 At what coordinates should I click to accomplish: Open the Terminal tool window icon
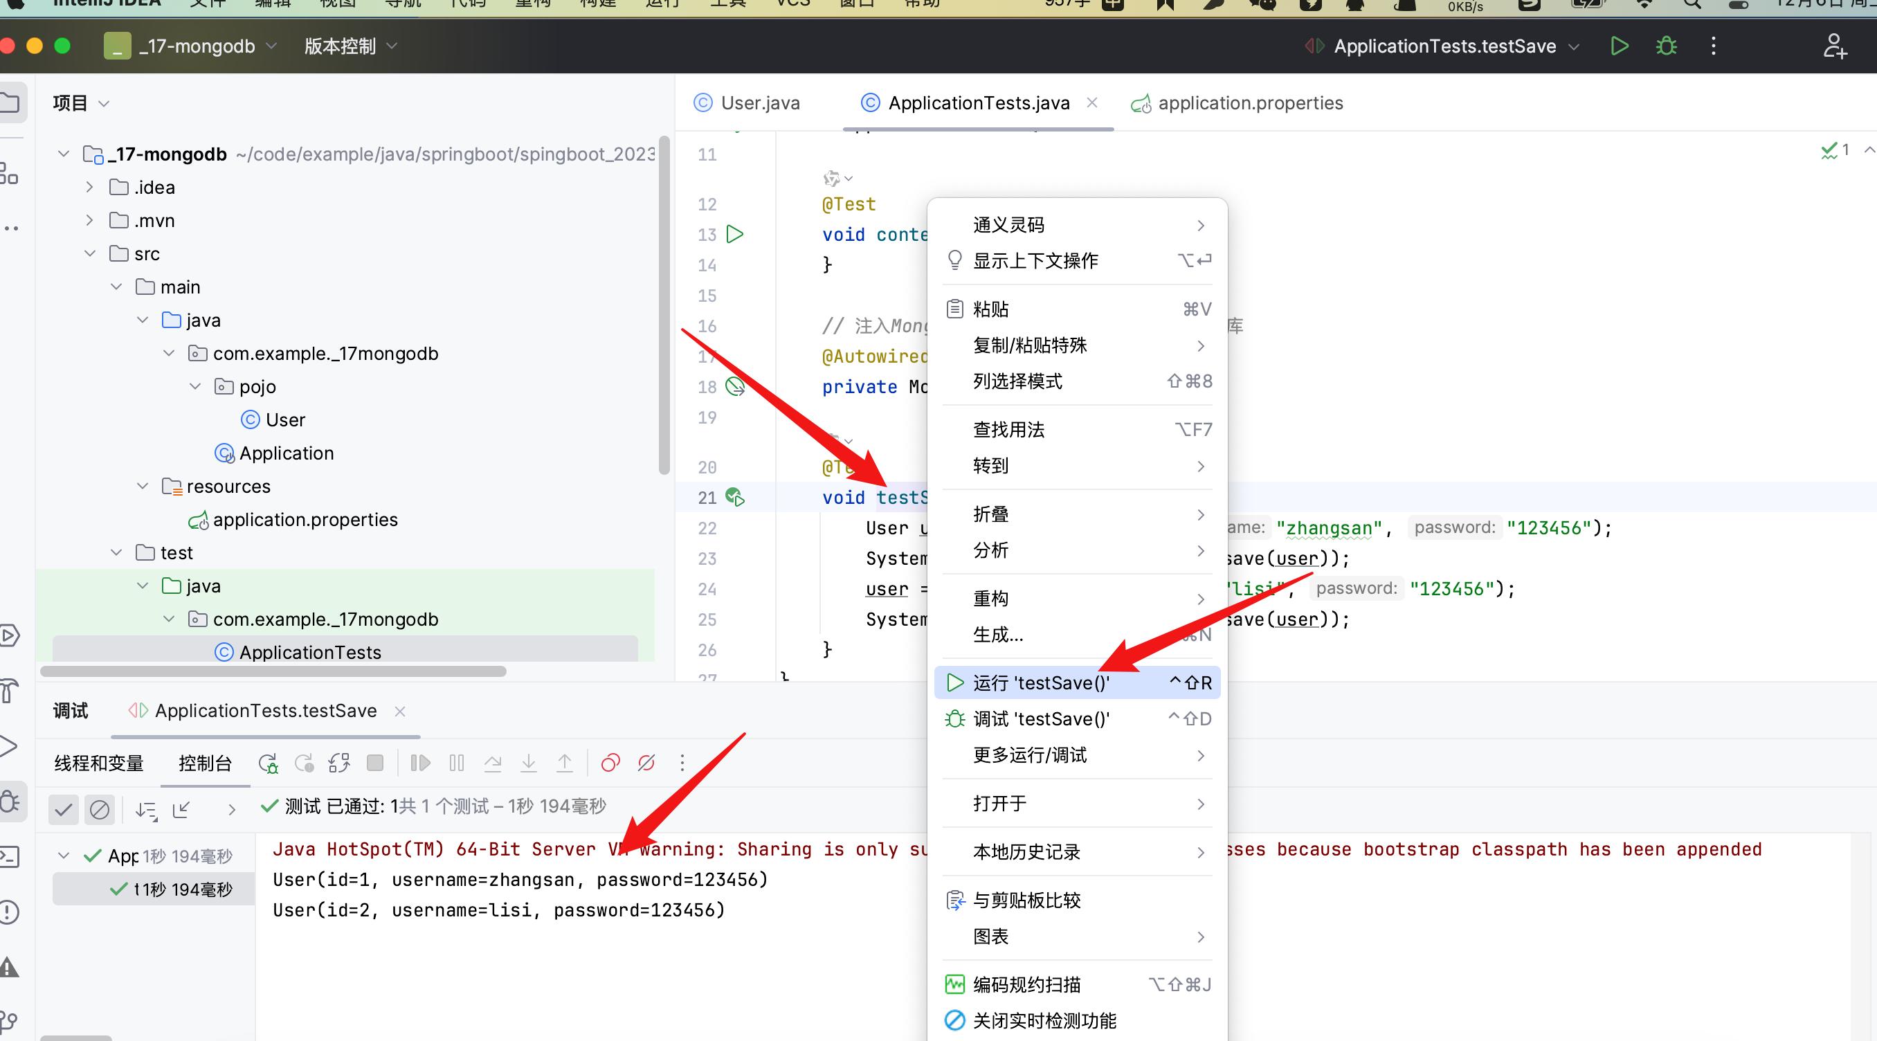(x=9, y=857)
